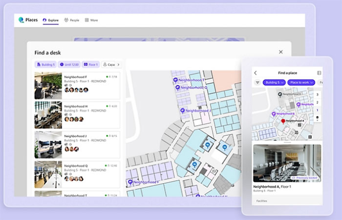Show more filters with the chevron arrow
Image resolution: width=342 pixels, height=220 pixels.
[x=118, y=65]
